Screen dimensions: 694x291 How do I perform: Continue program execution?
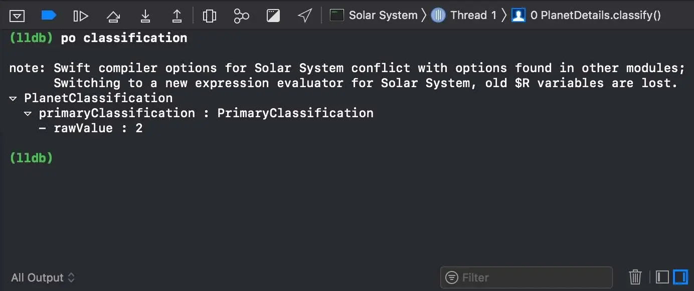pyautogui.click(x=80, y=16)
